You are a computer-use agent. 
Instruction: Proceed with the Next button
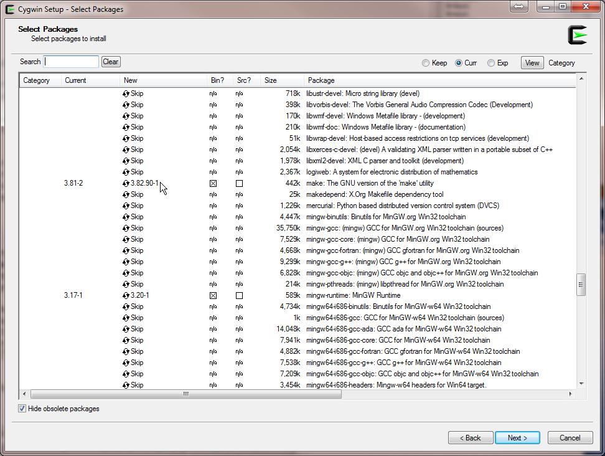tap(517, 438)
